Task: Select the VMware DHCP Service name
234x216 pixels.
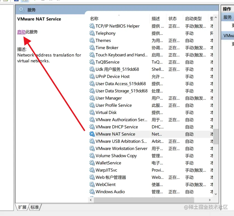Action: pos(117,127)
